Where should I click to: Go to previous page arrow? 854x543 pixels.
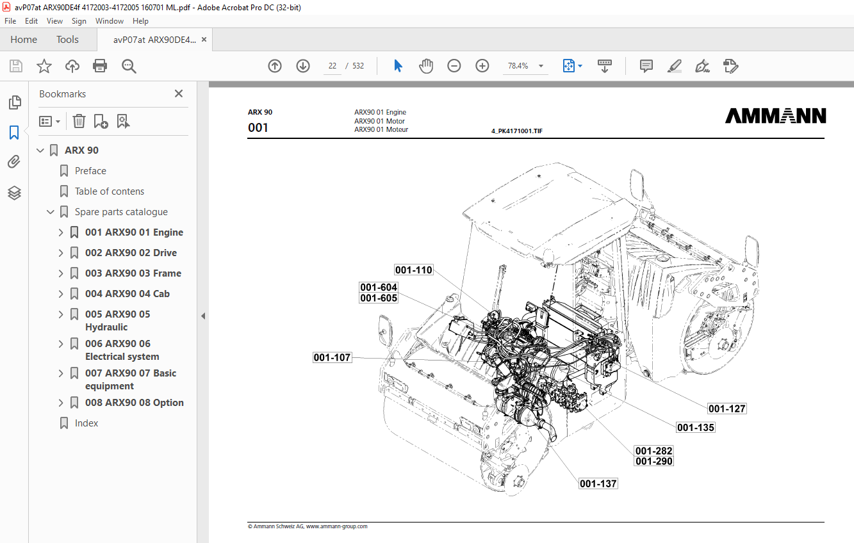275,66
